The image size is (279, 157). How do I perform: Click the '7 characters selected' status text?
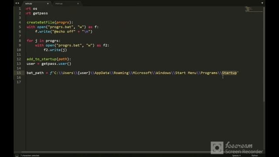click(30, 156)
